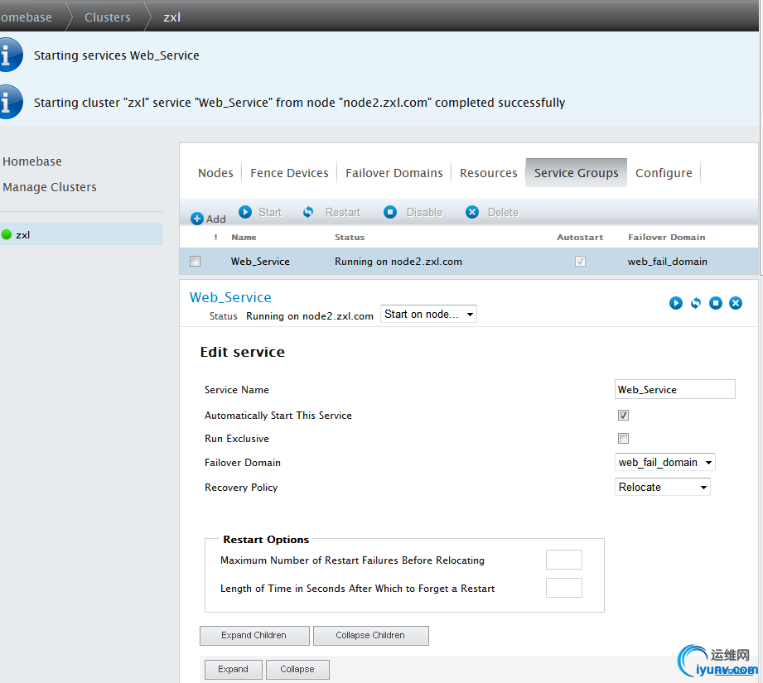Click the Restart label in the toolbar
The height and width of the screenshot is (683, 763).
(x=343, y=213)
